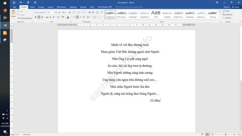This screenshot has height=136, width=242.
Task: Increase paragraph indent
Action: [93, 12]
